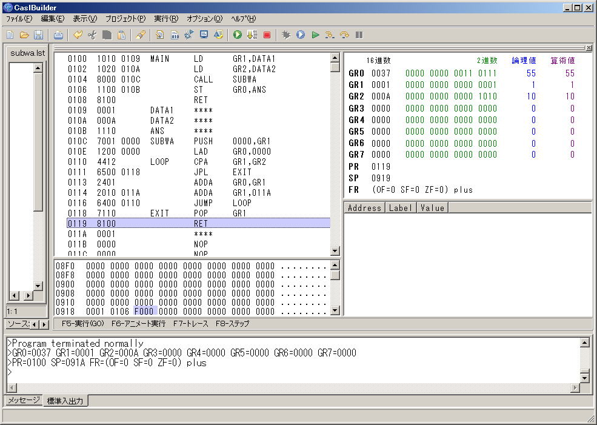597x425 pixels.
Task: Click the Print toolbar icon
Action: pyautogui.click(x=58, y=35)
